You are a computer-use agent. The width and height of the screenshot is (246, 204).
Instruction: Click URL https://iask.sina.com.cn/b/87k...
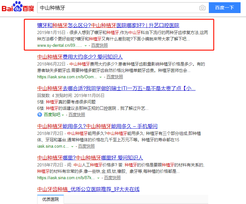pos(66,178)
